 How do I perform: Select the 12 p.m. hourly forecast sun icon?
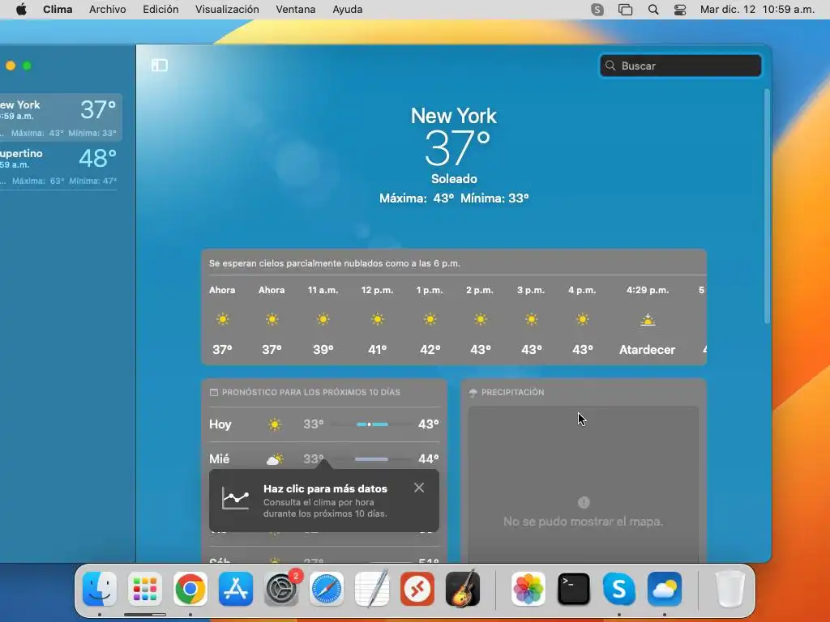378,319
